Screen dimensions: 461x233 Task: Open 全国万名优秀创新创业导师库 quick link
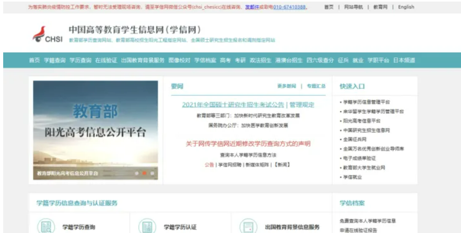[x=373, y=149]
